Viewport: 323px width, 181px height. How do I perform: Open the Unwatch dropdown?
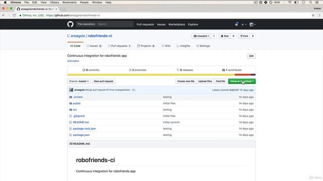click(x=201, y=36)
